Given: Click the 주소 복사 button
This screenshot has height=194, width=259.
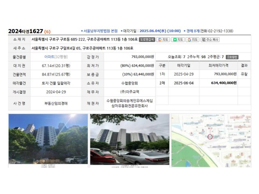Looking at the screenshot, I should pos(210,40).
